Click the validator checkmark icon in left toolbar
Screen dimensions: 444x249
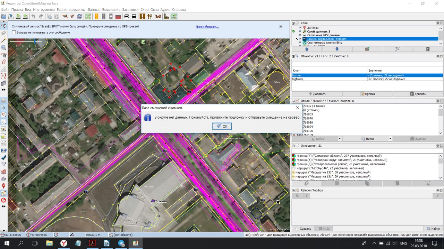[4, 157]
